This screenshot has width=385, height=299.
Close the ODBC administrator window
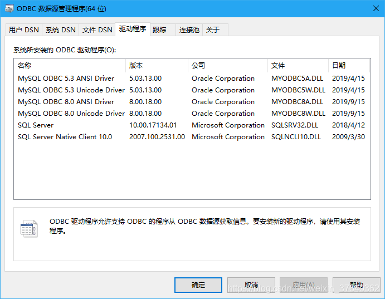coord(376,8)
